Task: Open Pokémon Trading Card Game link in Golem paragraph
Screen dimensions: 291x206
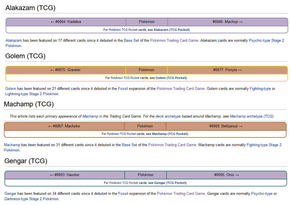Action: point(181,89)
